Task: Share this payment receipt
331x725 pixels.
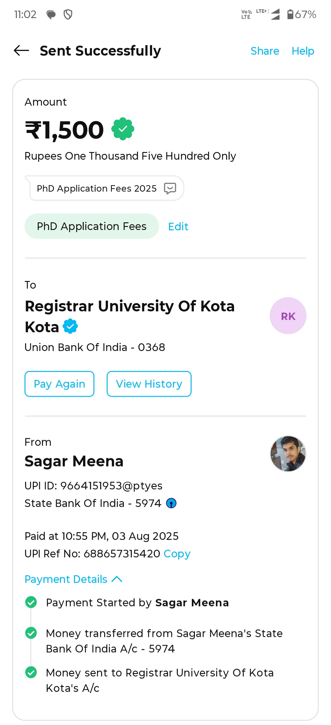Action: pos(265,51)
